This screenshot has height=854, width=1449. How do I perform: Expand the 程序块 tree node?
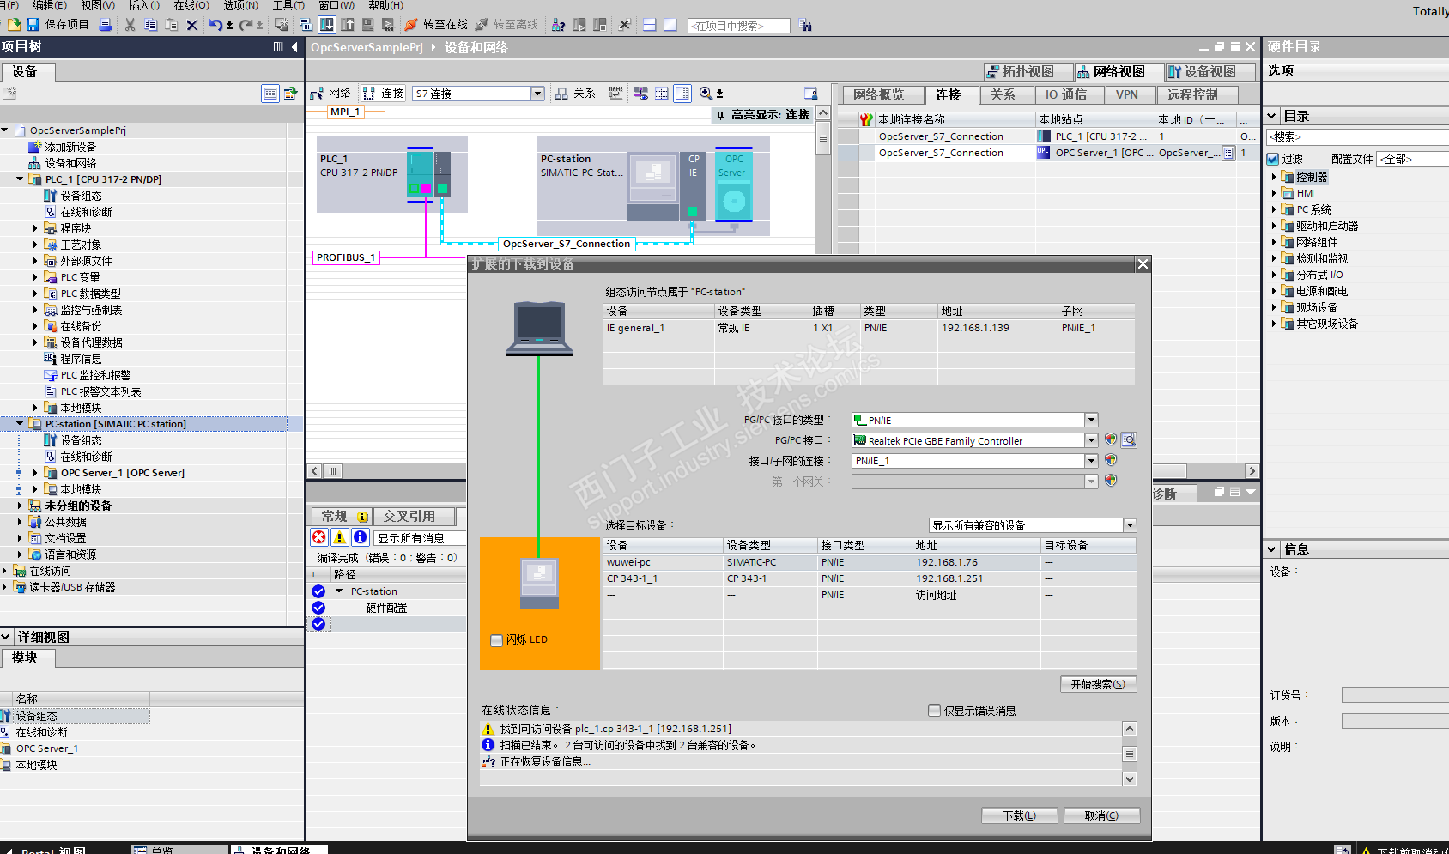[35, 228]
